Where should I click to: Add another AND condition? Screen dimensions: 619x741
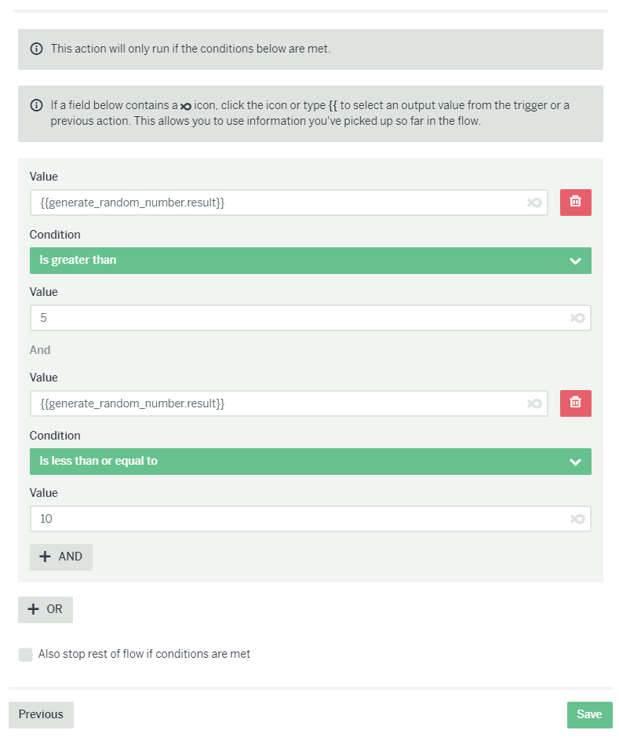pos(61,557)
